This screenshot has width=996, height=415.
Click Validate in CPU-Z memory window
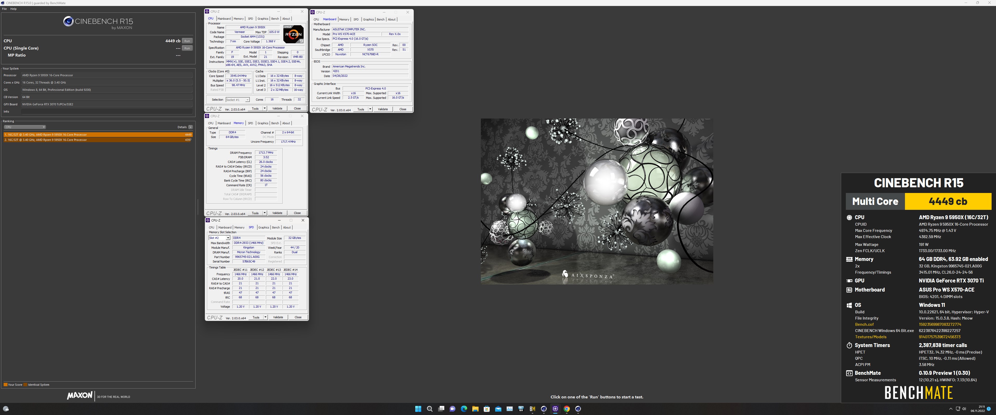277,213
